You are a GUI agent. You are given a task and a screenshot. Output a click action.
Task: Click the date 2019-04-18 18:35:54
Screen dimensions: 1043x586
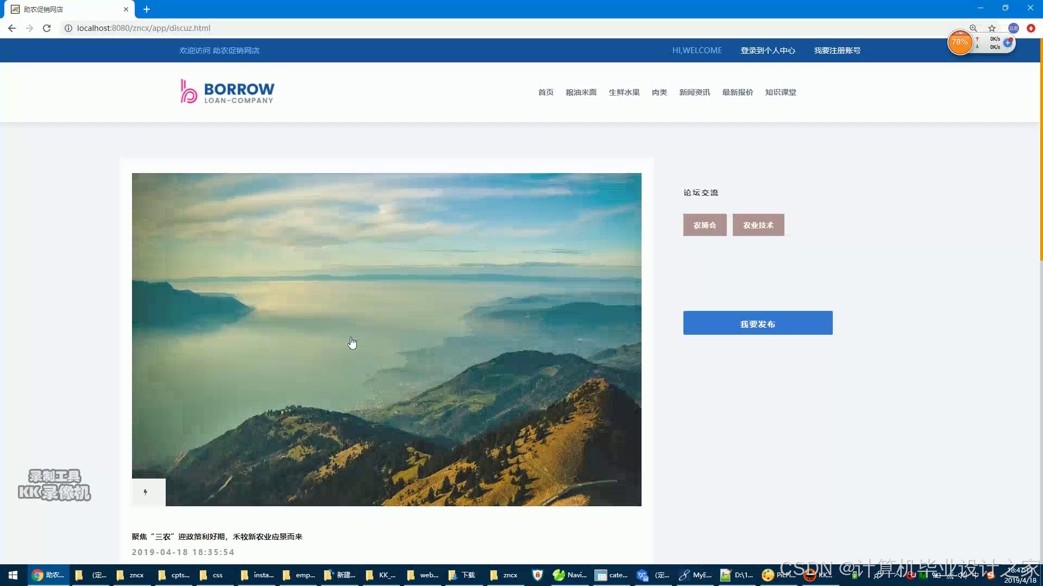click(x=183, y=552)
